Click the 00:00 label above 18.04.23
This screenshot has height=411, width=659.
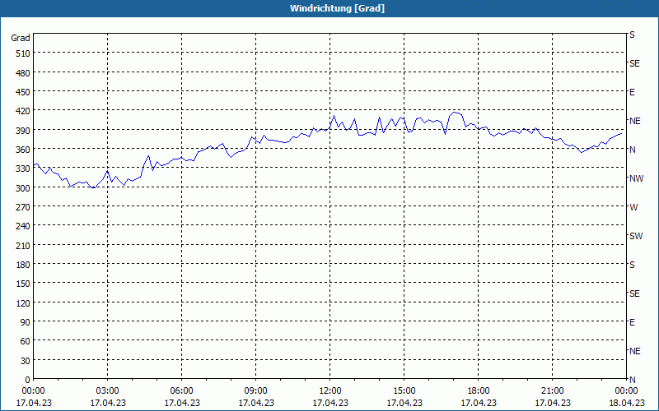(x=627, y=391)
